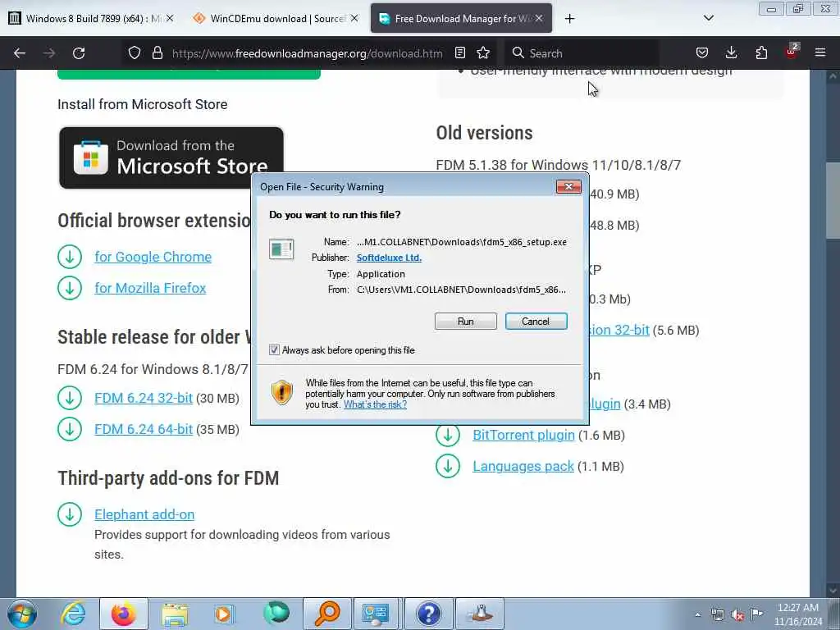The height and width of the screenshot is (630, 840).
Task: Open the Elephant add-on link
Action: tap(144, 514)
